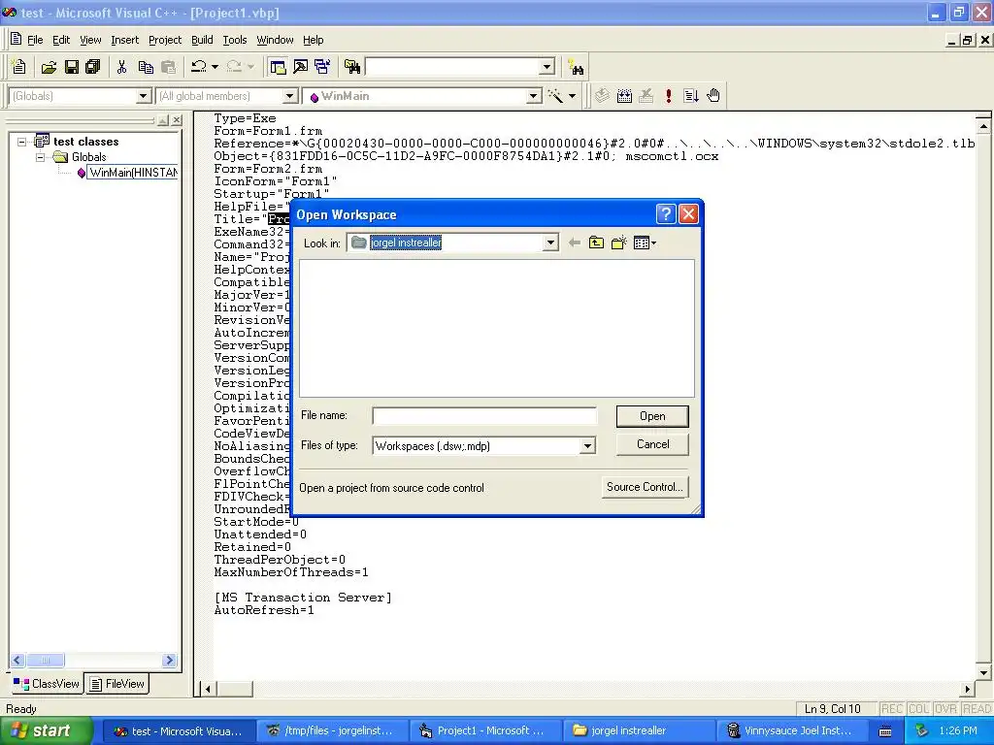Click the Save All icon

[x=92, y=67]
